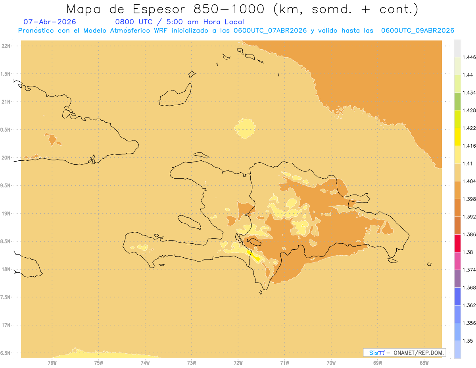The width and height of the screenshot is (476, 368).
Task: Click the orange 1.398 legend swatch
Action: tap(457, 190)
